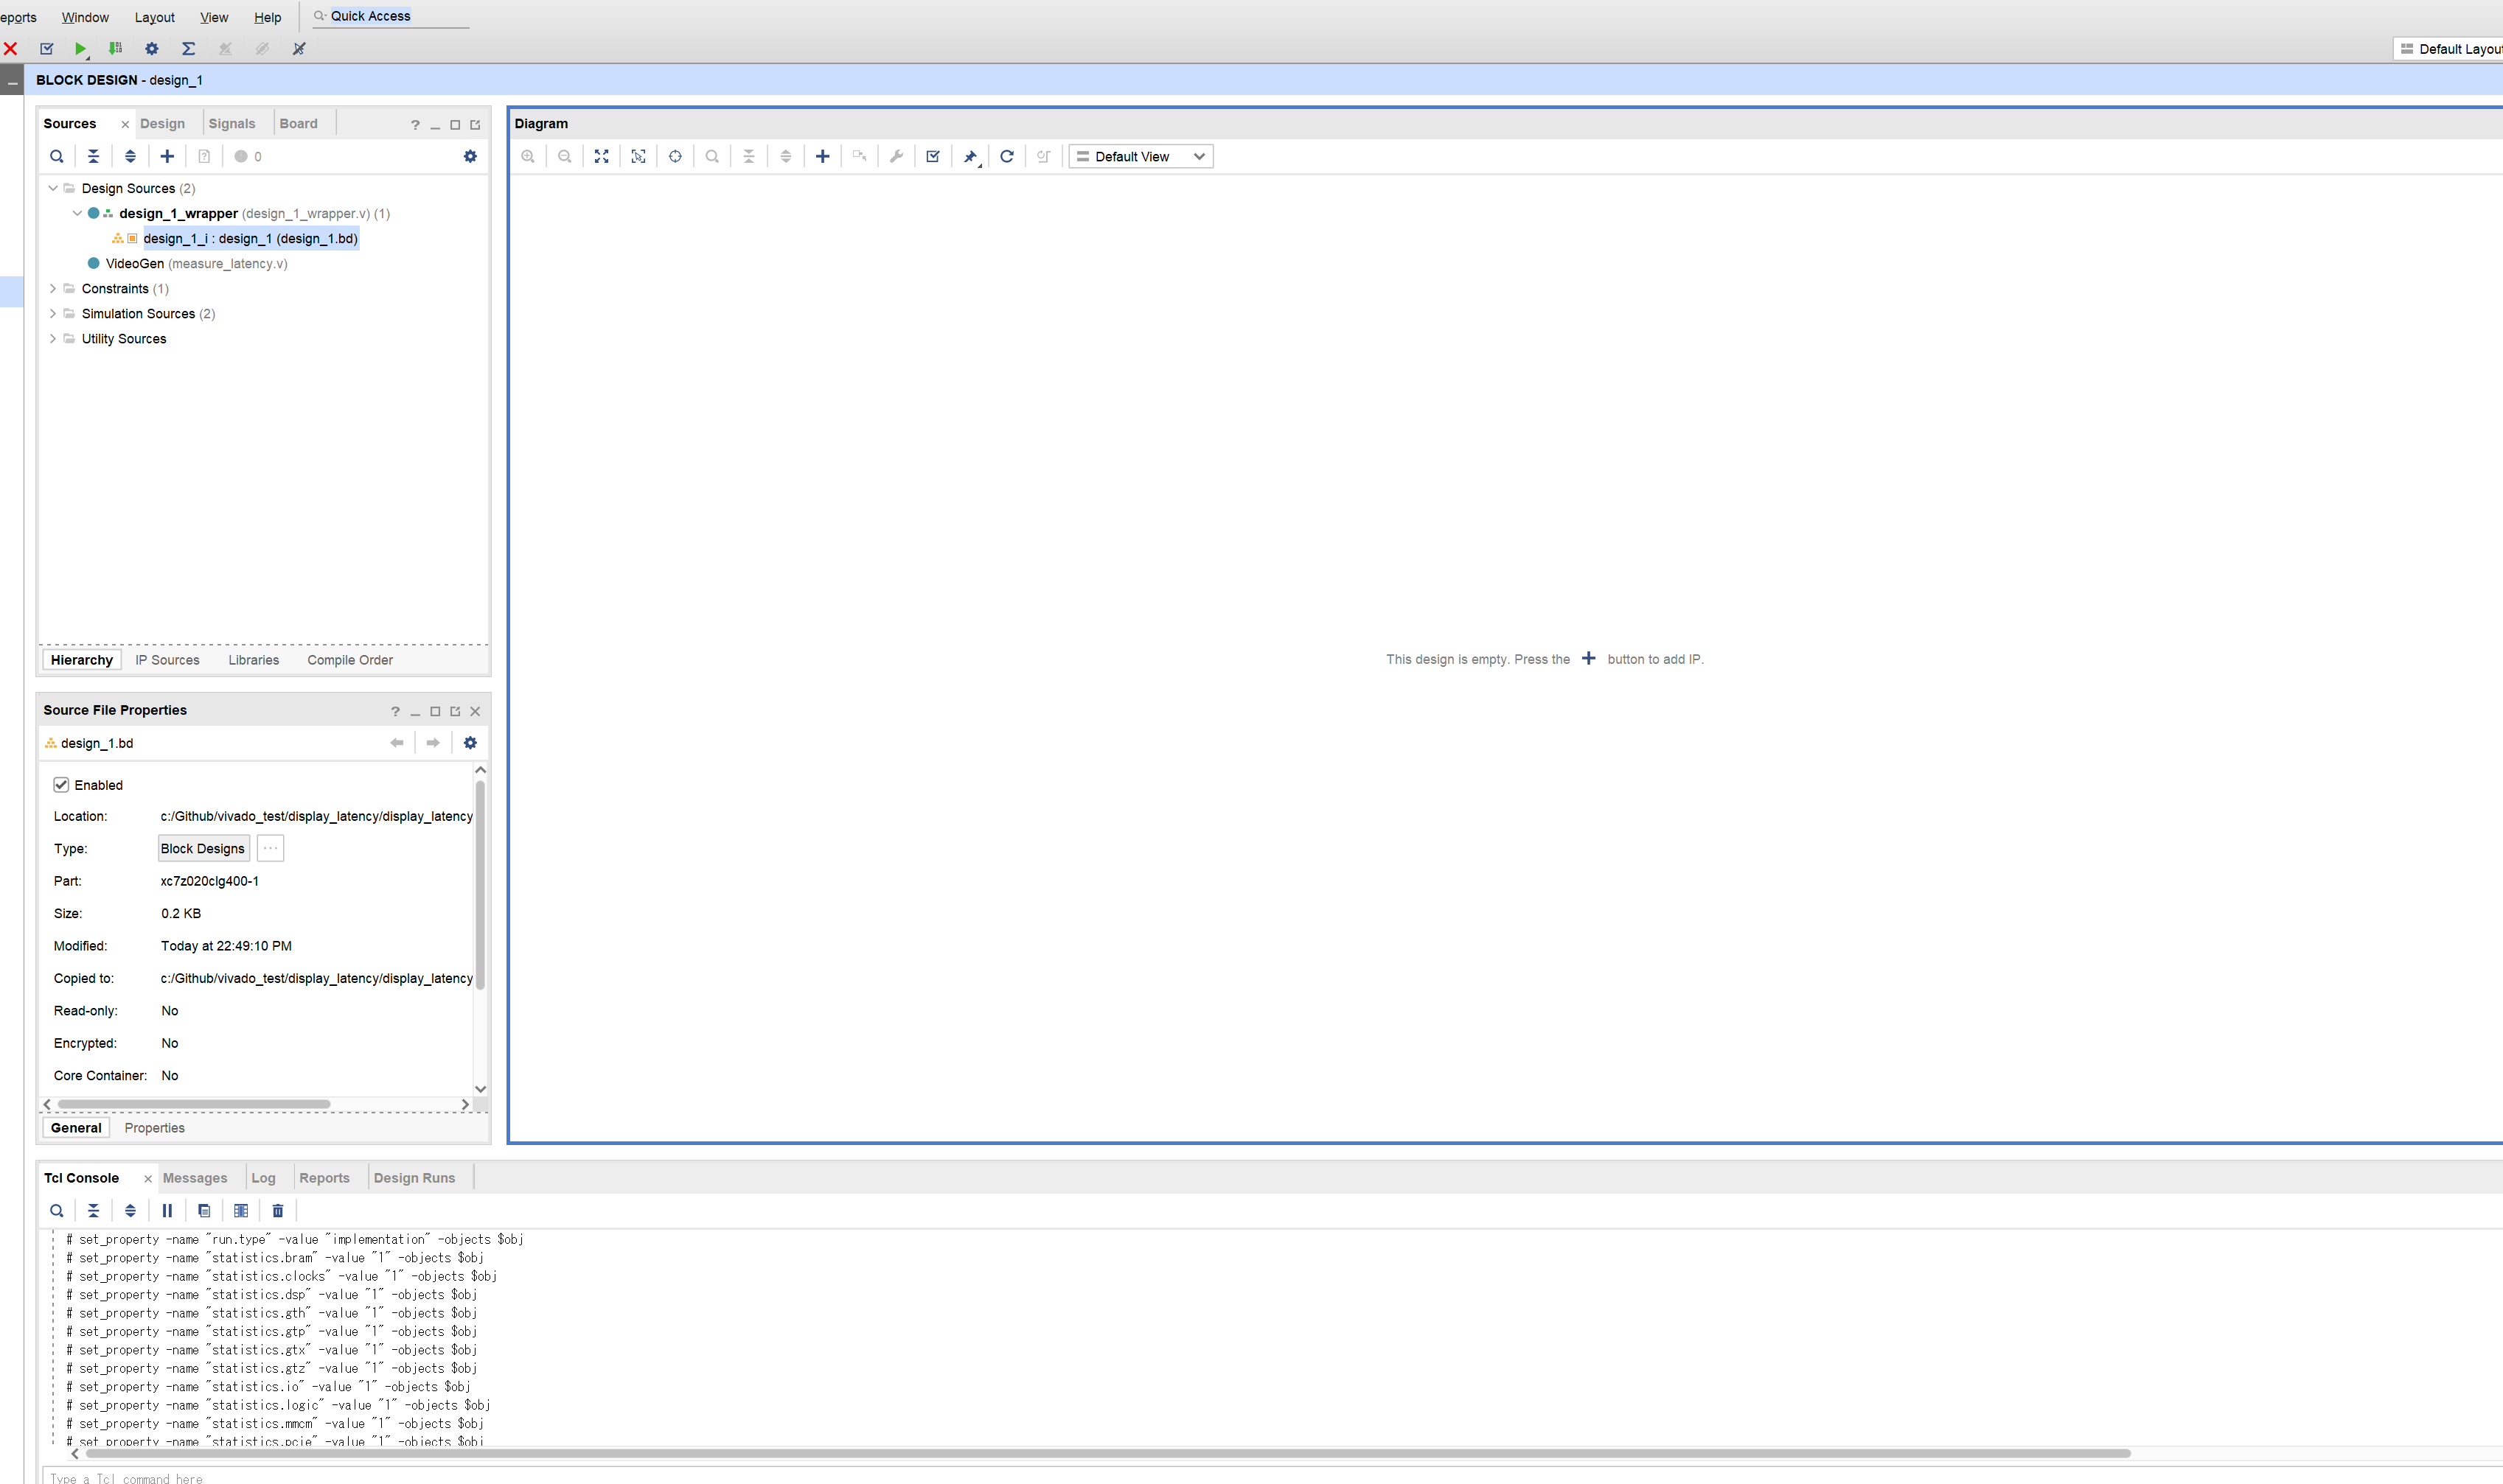Open the Window menu

point(85,17)
